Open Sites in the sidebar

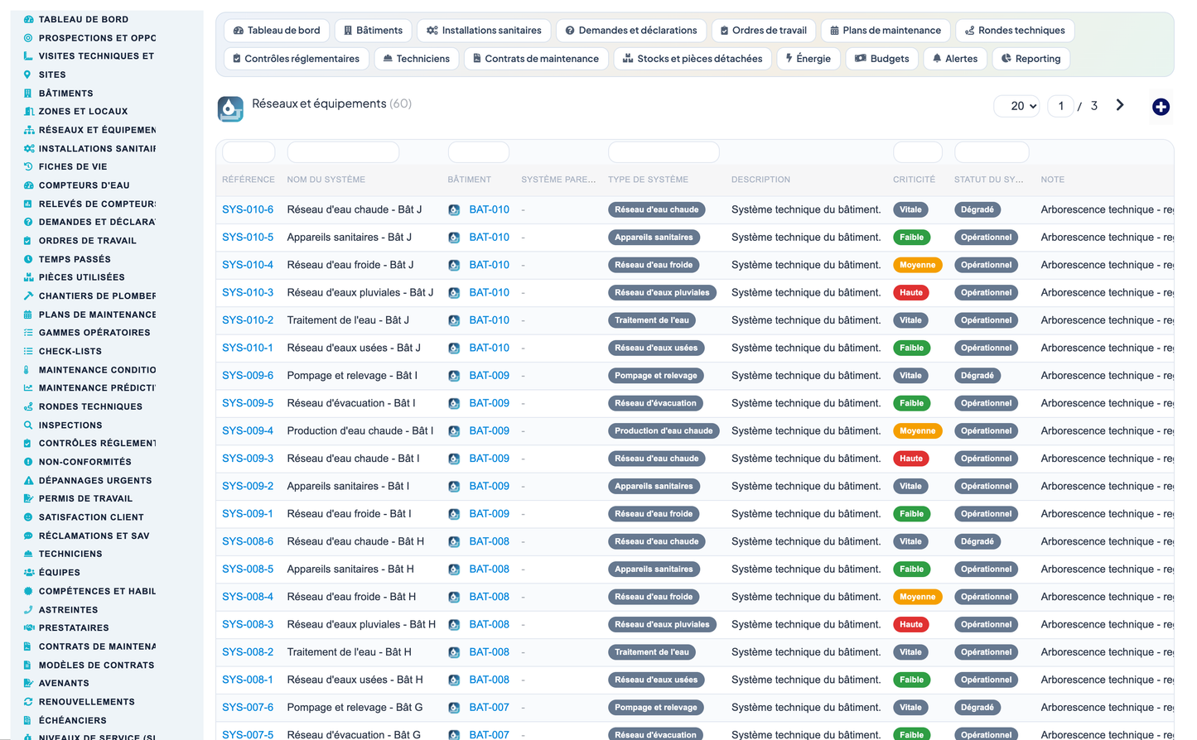point(51,74)
